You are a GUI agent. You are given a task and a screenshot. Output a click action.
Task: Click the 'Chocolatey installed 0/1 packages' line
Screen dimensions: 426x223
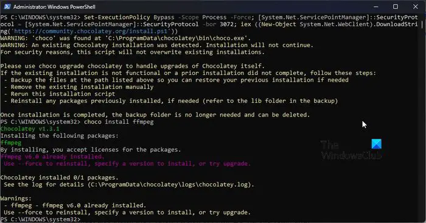[x=59, y=177]
